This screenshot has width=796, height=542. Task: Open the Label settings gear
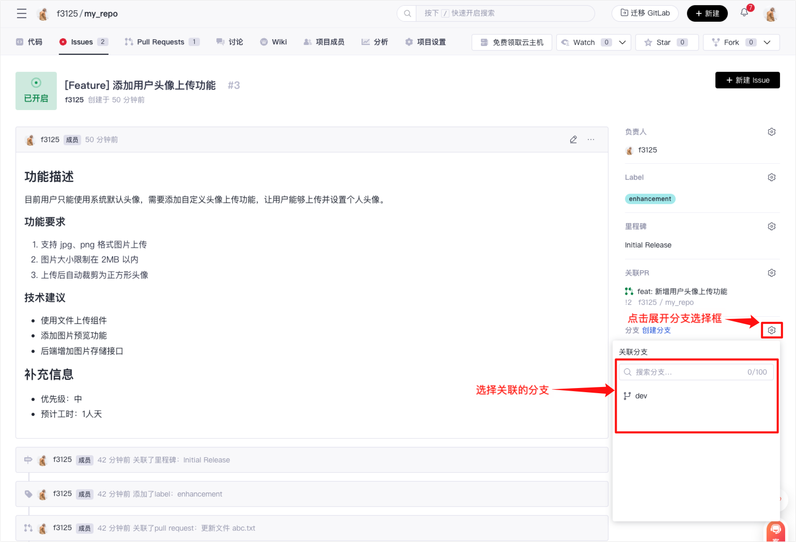[x=771, y=177]
